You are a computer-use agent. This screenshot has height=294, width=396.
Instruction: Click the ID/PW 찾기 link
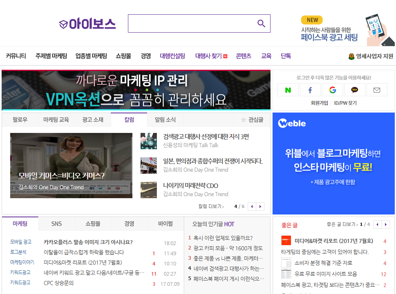pyautogui.click(x=345, y=103)
